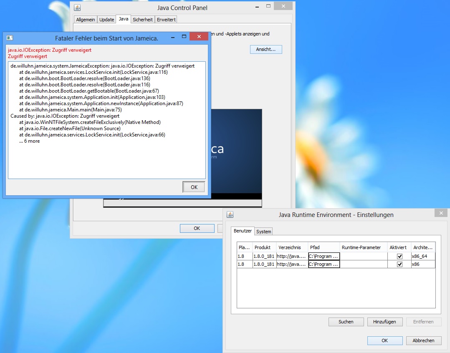Click the File.createNewFile(Unknown Source) line
450x353 pixels.
click(70, 129)
